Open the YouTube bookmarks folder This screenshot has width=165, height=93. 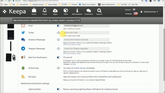(x=122, y=5)
